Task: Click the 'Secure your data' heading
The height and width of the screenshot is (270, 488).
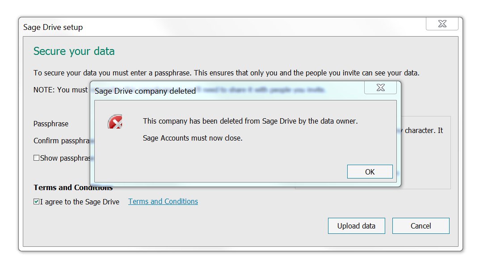Action: click(74, 51)
